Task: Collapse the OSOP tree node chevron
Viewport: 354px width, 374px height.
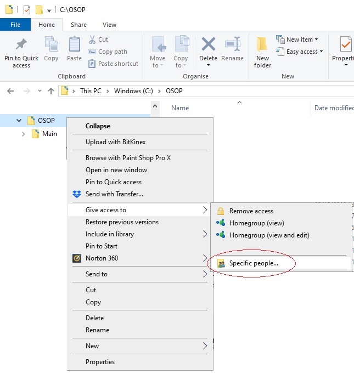Action: tap(19, 121)
